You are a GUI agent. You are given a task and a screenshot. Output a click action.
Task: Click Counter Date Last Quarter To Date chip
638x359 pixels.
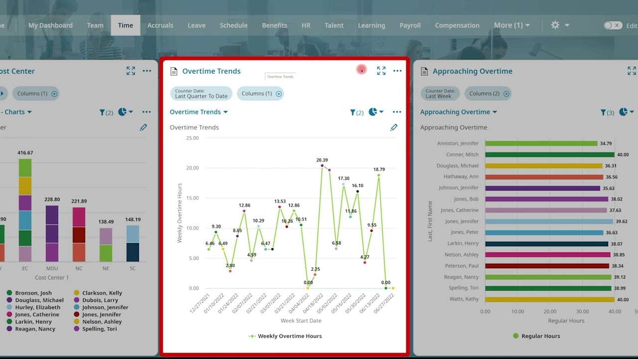coord(201,94)
